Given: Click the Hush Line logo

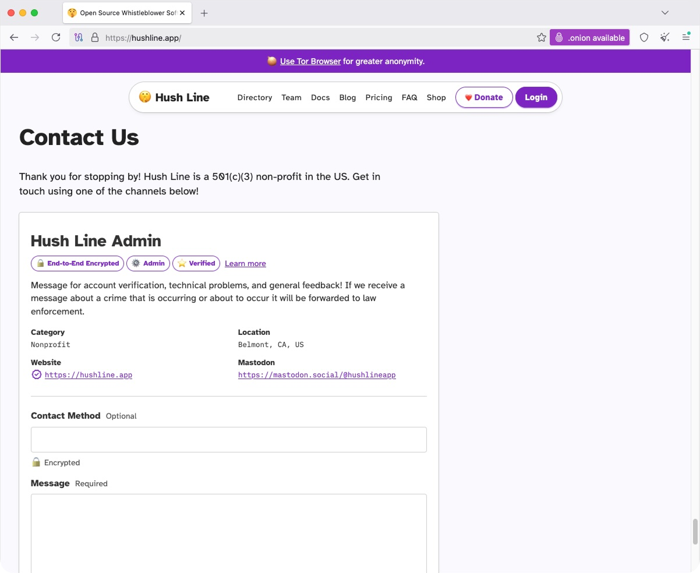Looking at the screenshot, I should click(174, 97).
